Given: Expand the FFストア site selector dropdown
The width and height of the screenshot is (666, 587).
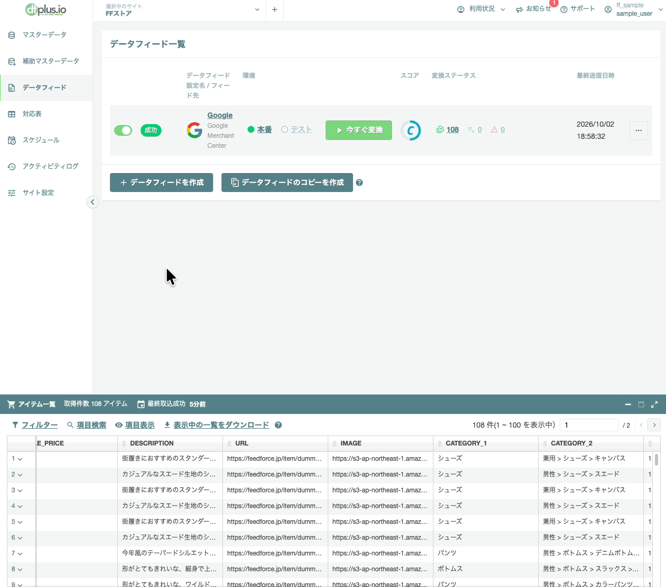Looking at the screenshot, I should [x=182, y=10].
